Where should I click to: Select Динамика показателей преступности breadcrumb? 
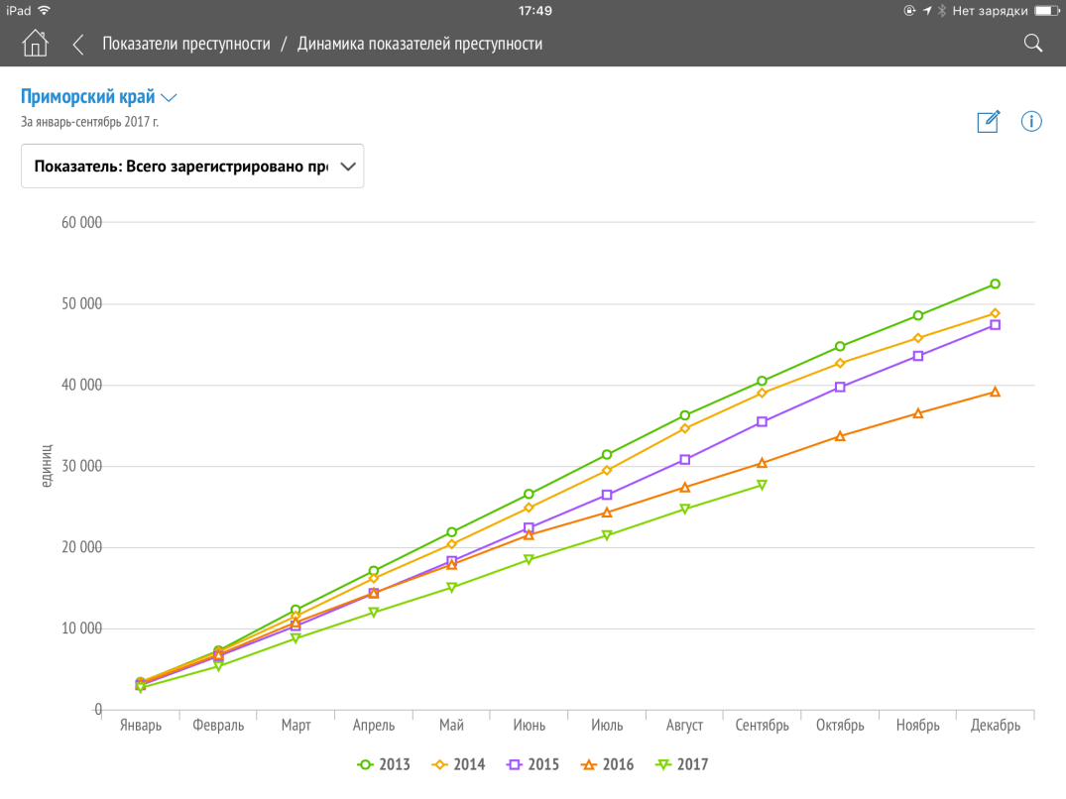pyautogui.click(x=419, y=44)
